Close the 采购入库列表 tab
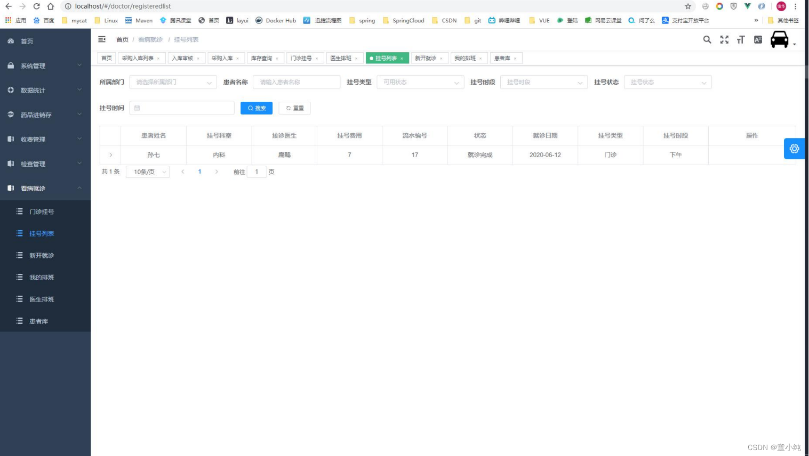The height and width of the screenshot is (456, 809). [158, 59]
